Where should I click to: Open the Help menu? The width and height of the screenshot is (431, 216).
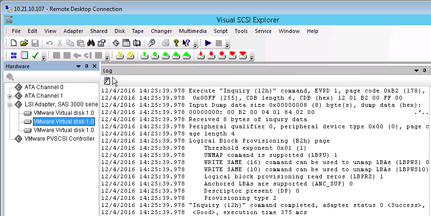click(x=313, y=31)
